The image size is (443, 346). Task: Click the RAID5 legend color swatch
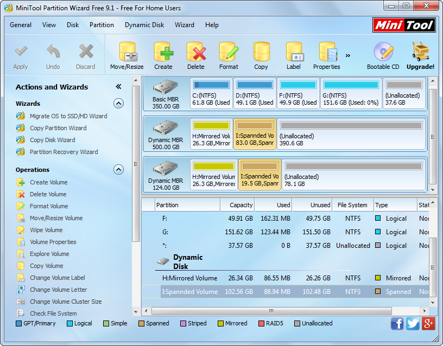pyautogui.click(x=261, y=323)
